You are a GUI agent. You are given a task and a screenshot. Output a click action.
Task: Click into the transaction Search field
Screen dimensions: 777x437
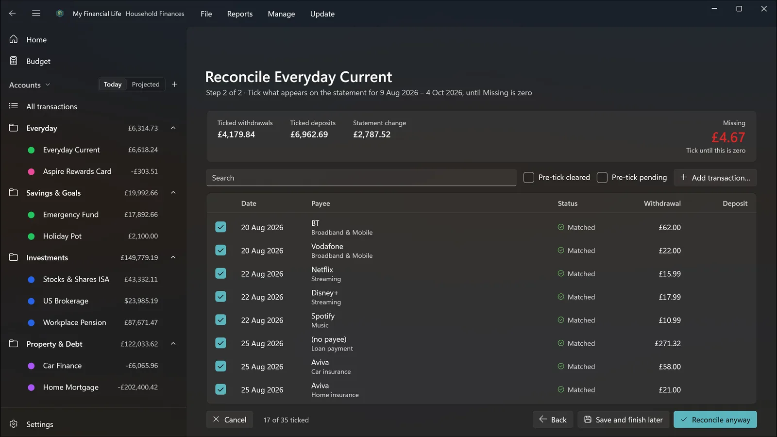click(361, 178)
